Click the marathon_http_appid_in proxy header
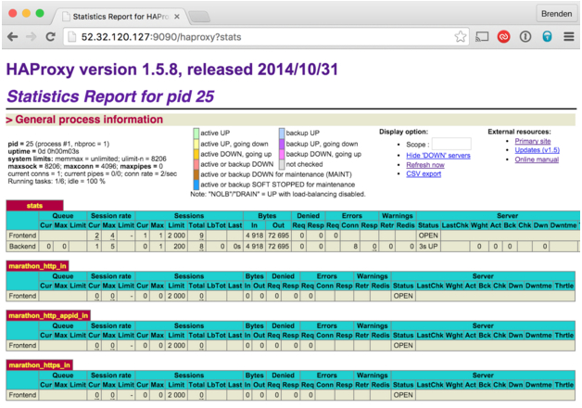The height and width of the screenshot is (408, 582). (x=48, y=315)
